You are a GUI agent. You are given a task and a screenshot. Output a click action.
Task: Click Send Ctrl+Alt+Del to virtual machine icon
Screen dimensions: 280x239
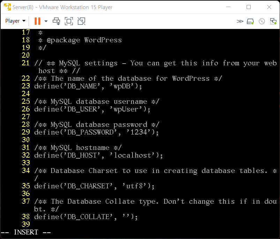click(x=56, y=21)
